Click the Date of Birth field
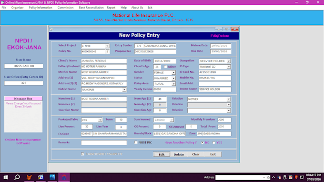The width and height of the screenshot is (324, 182). coord(164,61)
